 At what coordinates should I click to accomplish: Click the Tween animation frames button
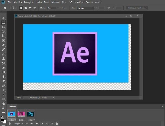coord(47,124)
